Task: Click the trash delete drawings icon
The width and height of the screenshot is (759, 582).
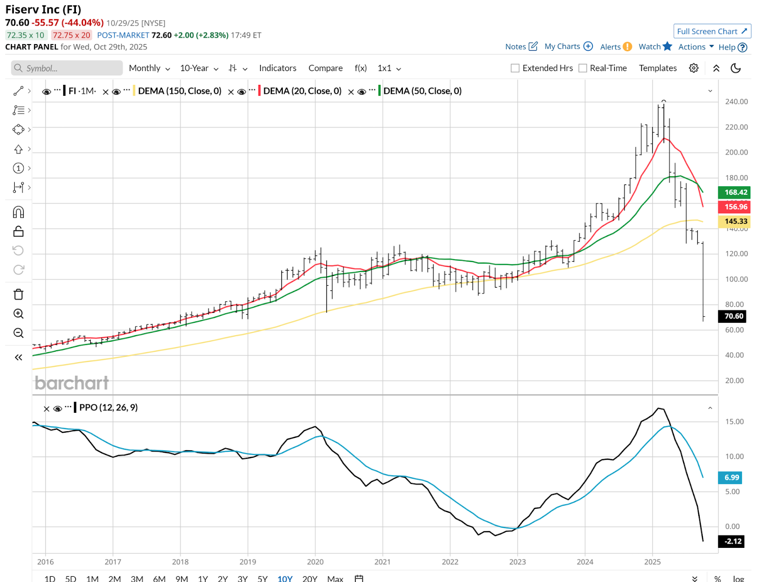Action: tap(19, 294)
